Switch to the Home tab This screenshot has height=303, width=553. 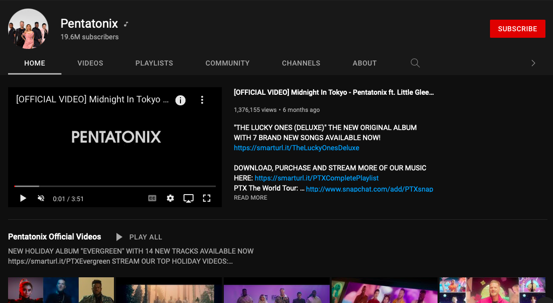click(x=35, y=63)
